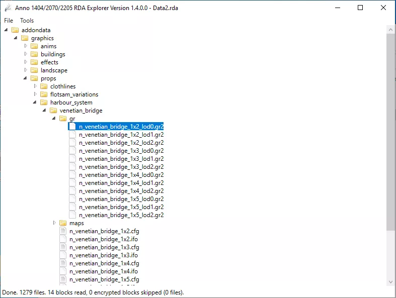
Task: Click the addondata folder icon
Action: [x=15, y=30]
